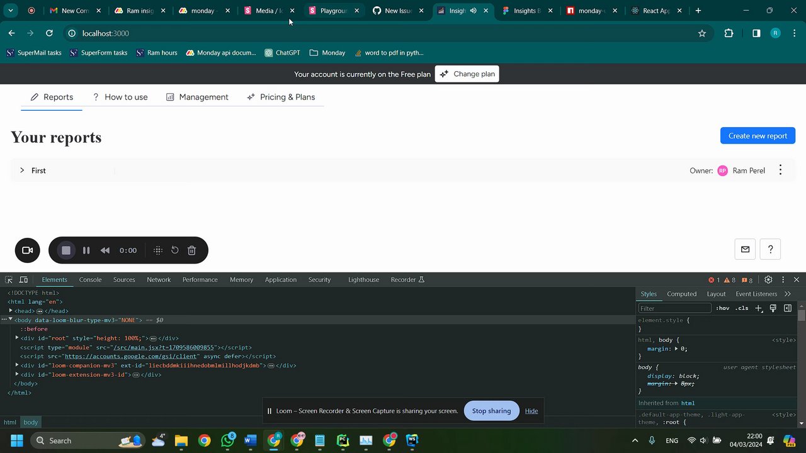This screenshot has width=806, height=453.
Task: Open WhatsApp from the taskbar
Action: pos(227,440)
